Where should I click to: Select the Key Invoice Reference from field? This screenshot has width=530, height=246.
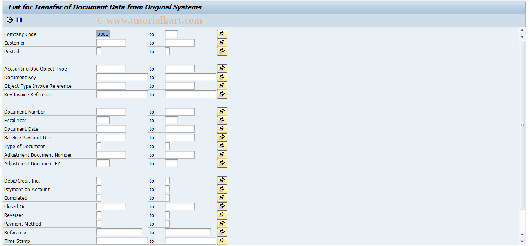(122, 94)
